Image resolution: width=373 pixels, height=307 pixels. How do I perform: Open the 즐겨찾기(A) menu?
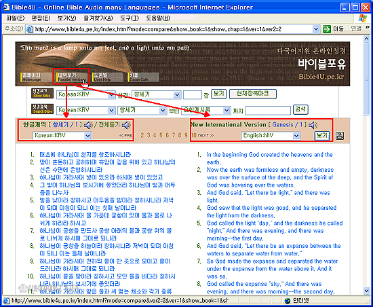(x=98, y=18)
